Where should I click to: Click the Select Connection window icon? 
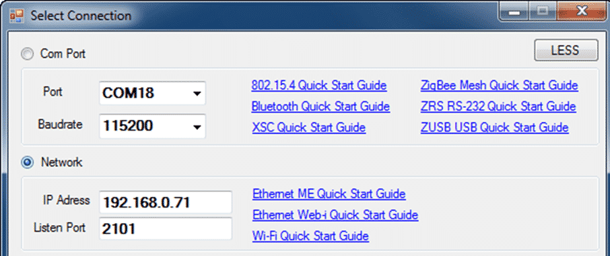tap(16, 16)
